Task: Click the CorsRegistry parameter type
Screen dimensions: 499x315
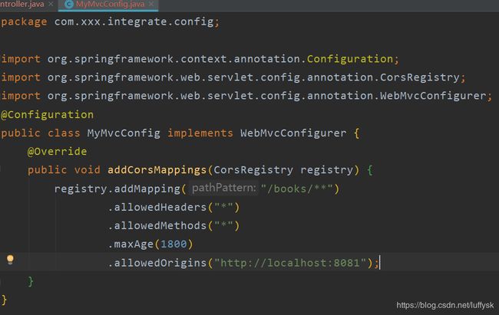Action: click(x=253, y=170)
